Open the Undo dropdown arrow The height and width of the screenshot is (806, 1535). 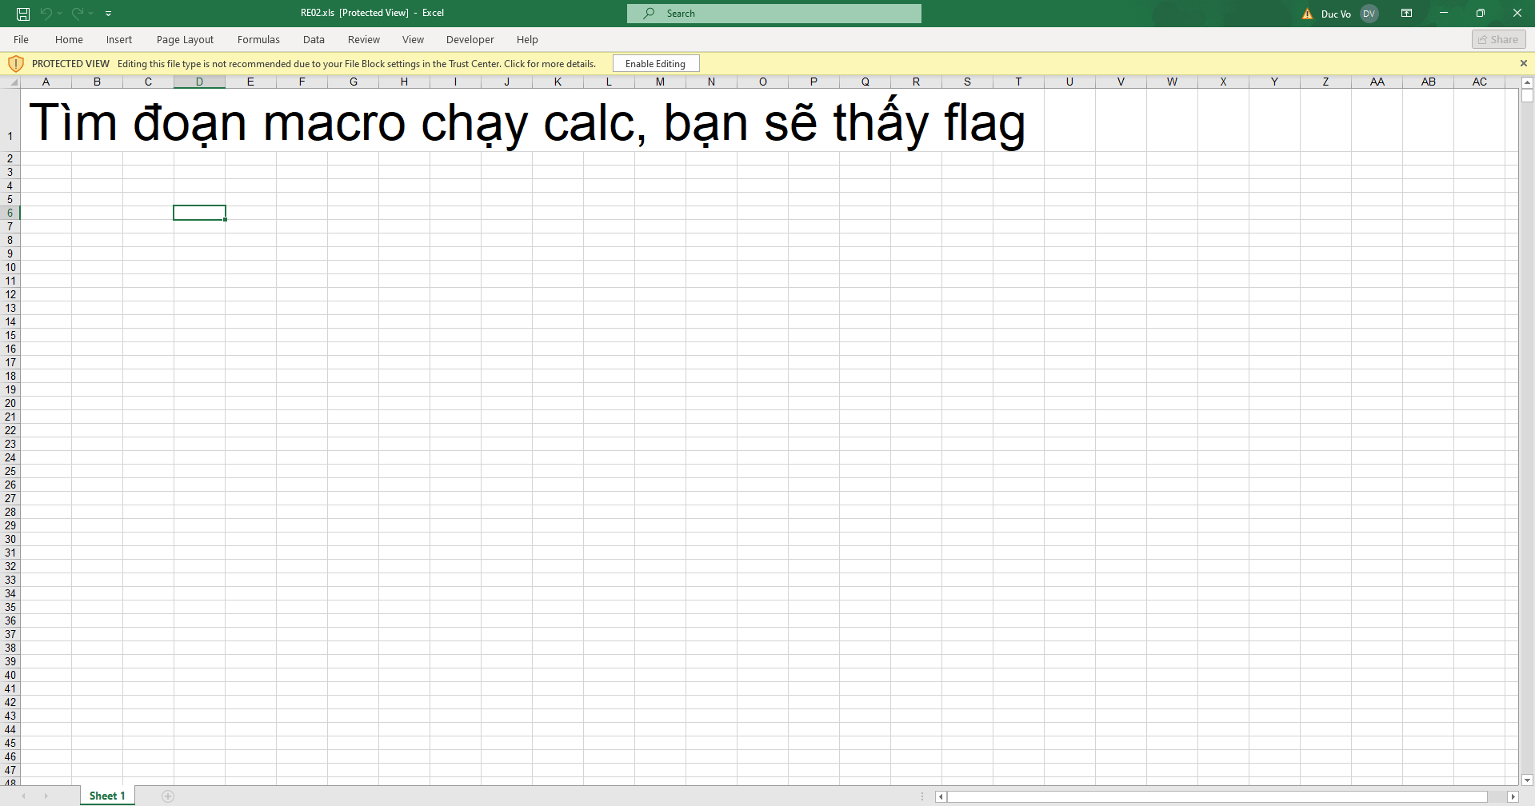coord(58,13)
